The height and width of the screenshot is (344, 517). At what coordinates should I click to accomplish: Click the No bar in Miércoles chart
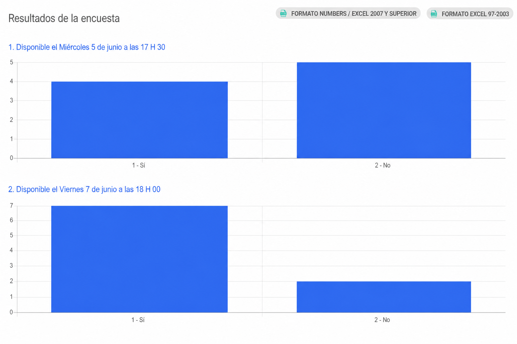point(384,110)
